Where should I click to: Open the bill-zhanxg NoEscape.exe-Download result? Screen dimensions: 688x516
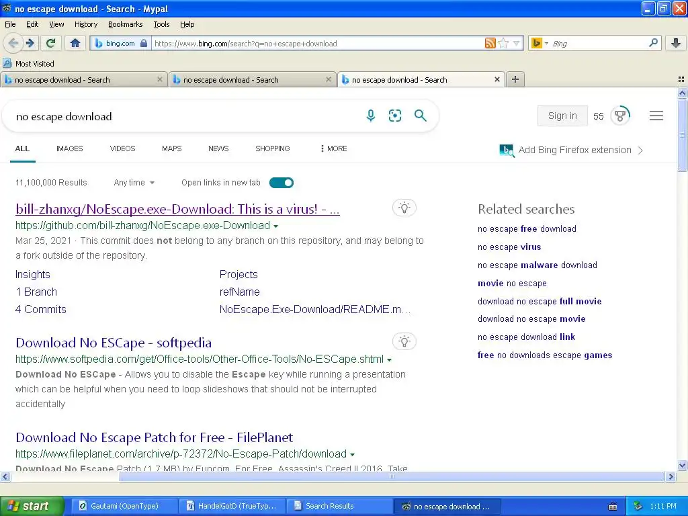click(177, 209)
